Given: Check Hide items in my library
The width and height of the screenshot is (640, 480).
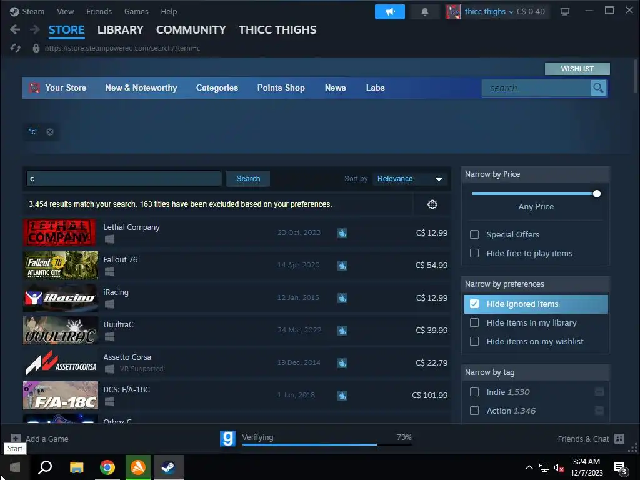Looking at the screenshot, I should tap(474, 323).
